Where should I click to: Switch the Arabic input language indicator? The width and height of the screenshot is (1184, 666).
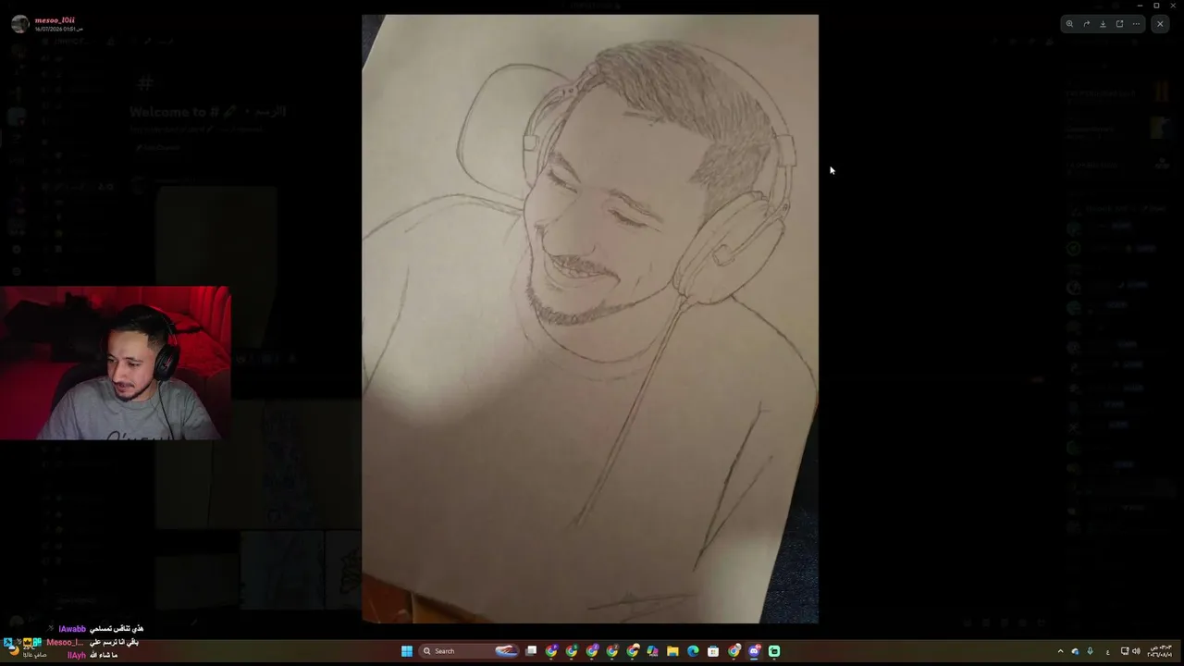pos(1107,651)
